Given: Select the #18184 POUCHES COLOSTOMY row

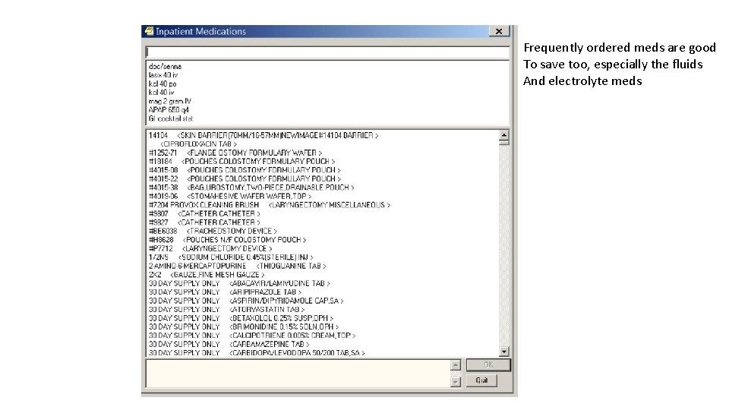Looking at the screenshot, I should pyautogui.click(x=241, y=161).
